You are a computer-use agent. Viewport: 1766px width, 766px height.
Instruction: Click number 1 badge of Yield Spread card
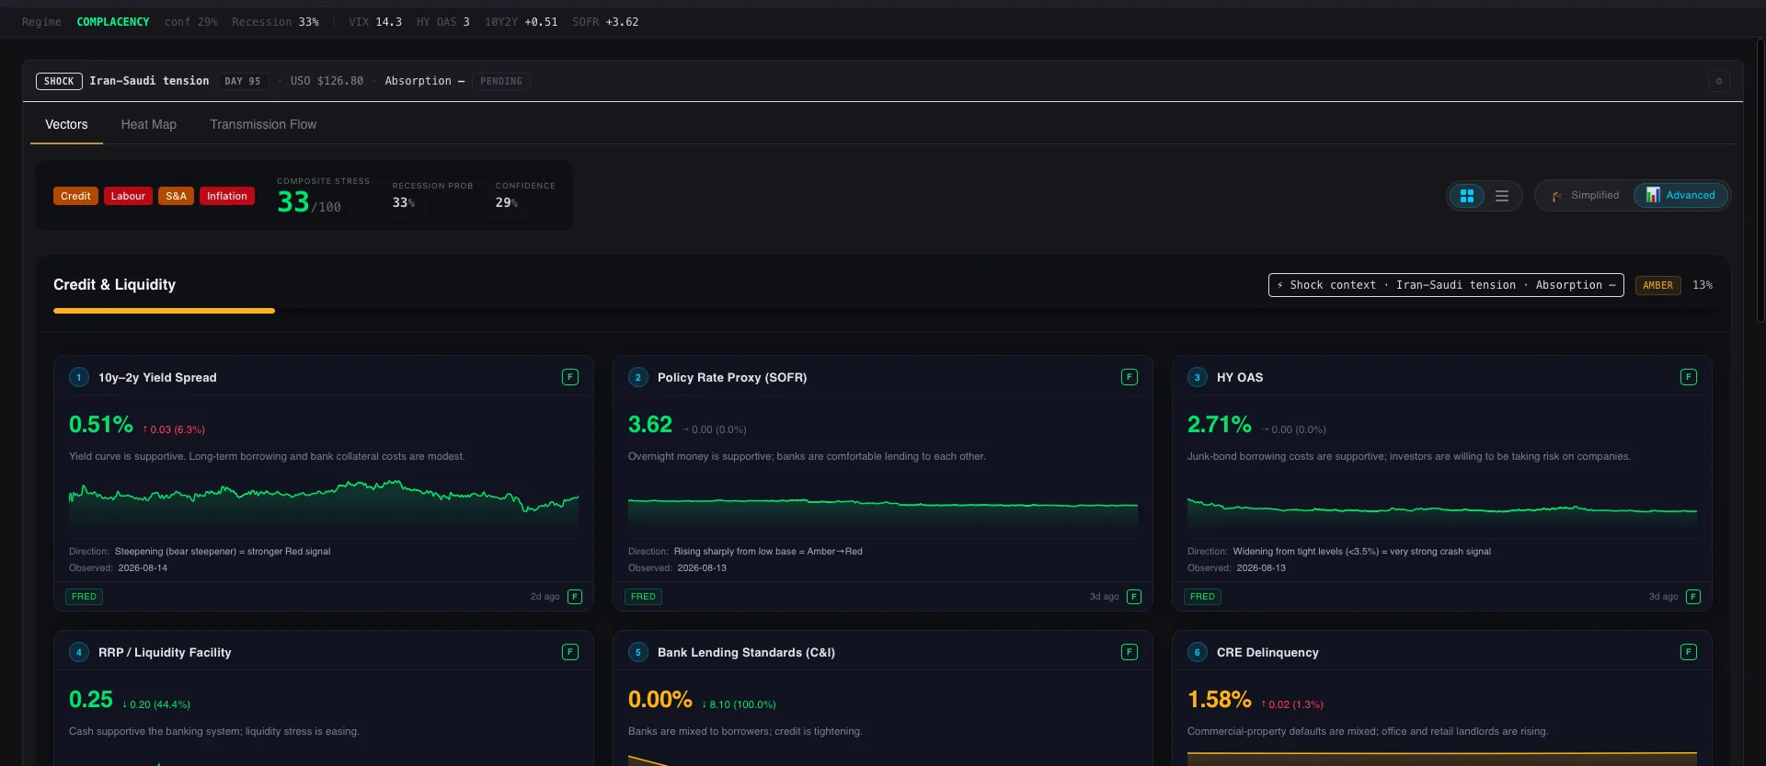tap(79, 377)
